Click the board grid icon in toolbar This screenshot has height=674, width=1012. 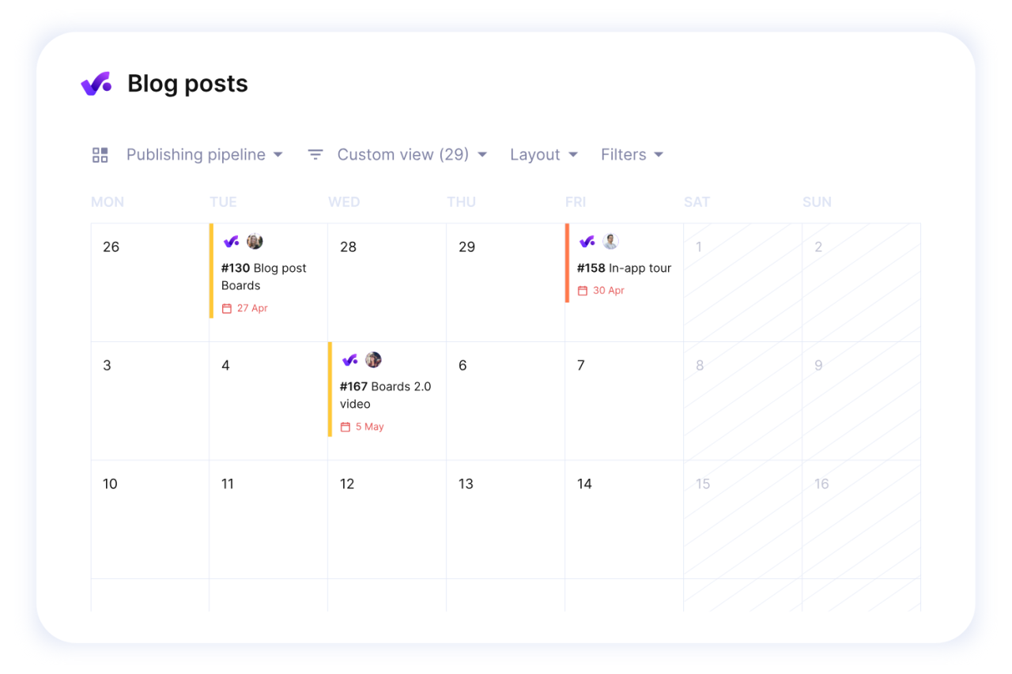tap(100, 155)
